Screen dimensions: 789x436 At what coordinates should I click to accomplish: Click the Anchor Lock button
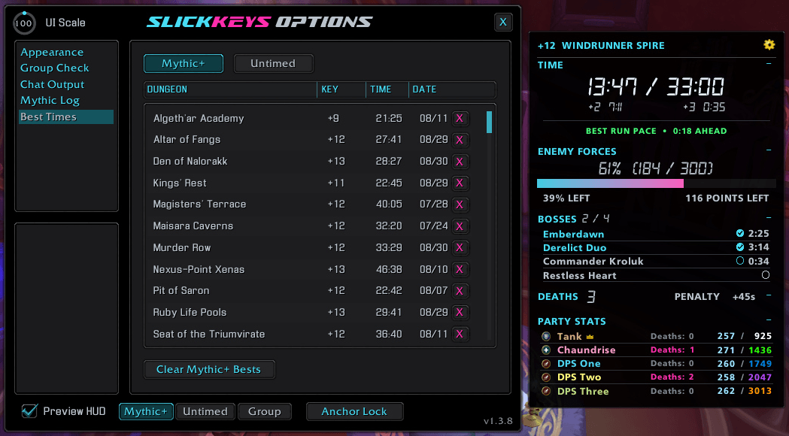click(x=354, y=411)
